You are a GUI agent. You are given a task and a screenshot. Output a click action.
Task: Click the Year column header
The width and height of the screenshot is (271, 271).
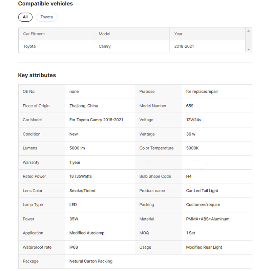[179, 34]
